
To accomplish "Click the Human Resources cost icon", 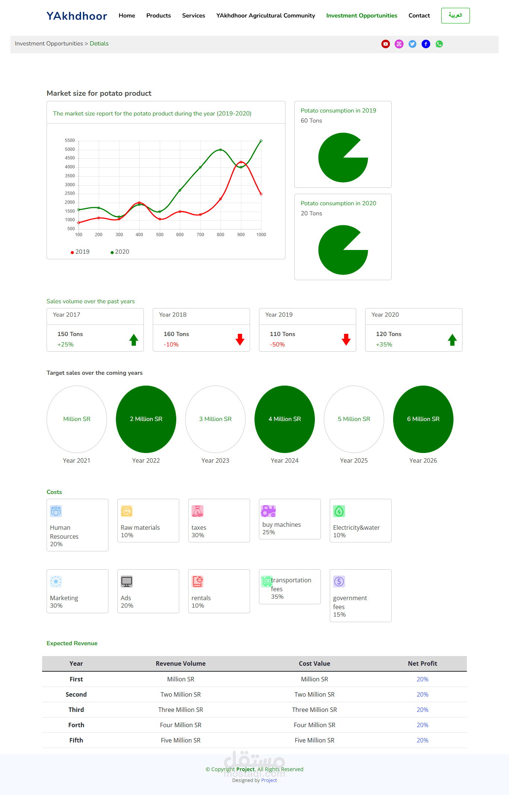I will coord(56,511).
